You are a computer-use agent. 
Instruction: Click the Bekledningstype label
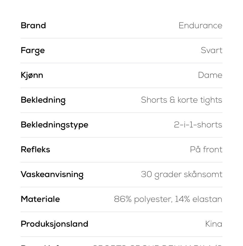coord(54,125)
